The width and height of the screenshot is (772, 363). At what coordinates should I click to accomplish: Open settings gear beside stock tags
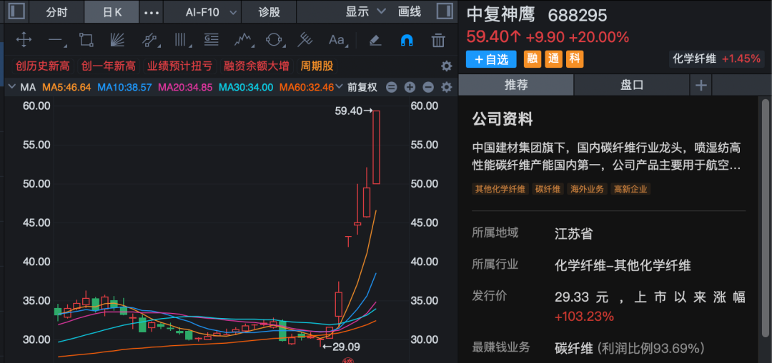click(447, 66)
